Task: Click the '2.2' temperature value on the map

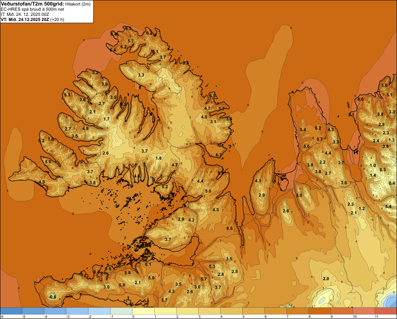Action: point(322,162)
